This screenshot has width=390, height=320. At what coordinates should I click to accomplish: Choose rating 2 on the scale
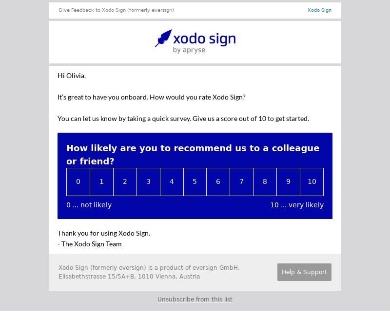point(125,182)
